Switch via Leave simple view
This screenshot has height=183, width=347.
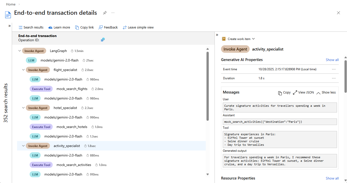click(x=138, y=27)
